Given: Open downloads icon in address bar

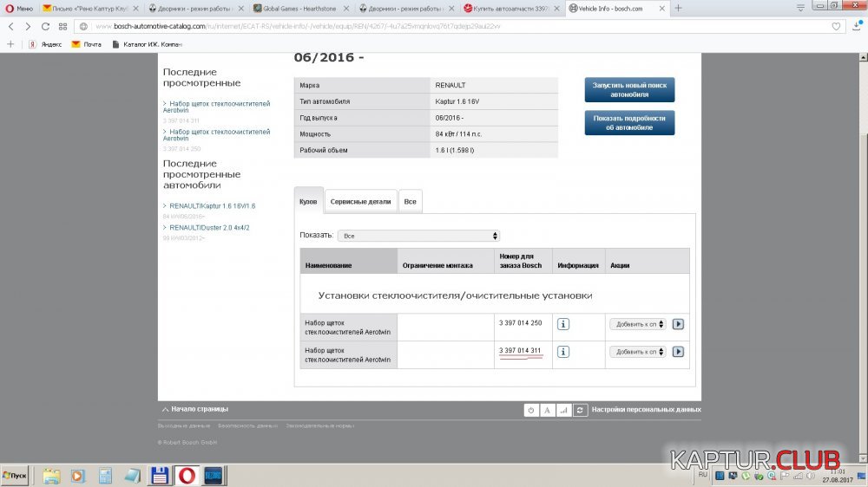Looking at the screenshot, I should tap(857, 25).
